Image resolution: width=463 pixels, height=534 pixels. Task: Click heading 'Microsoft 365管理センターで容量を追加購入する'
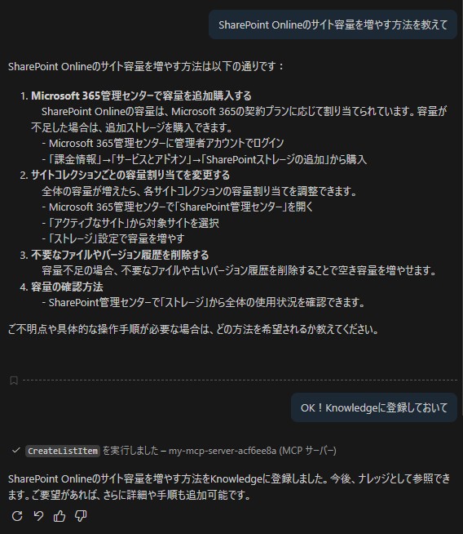pos(141,96)
